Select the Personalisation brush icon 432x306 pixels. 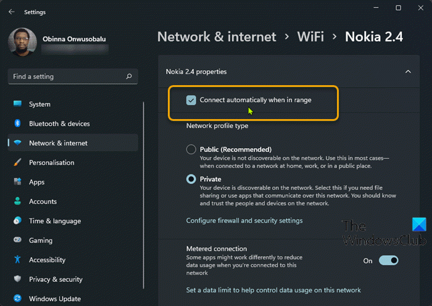(x=17, y=163)
